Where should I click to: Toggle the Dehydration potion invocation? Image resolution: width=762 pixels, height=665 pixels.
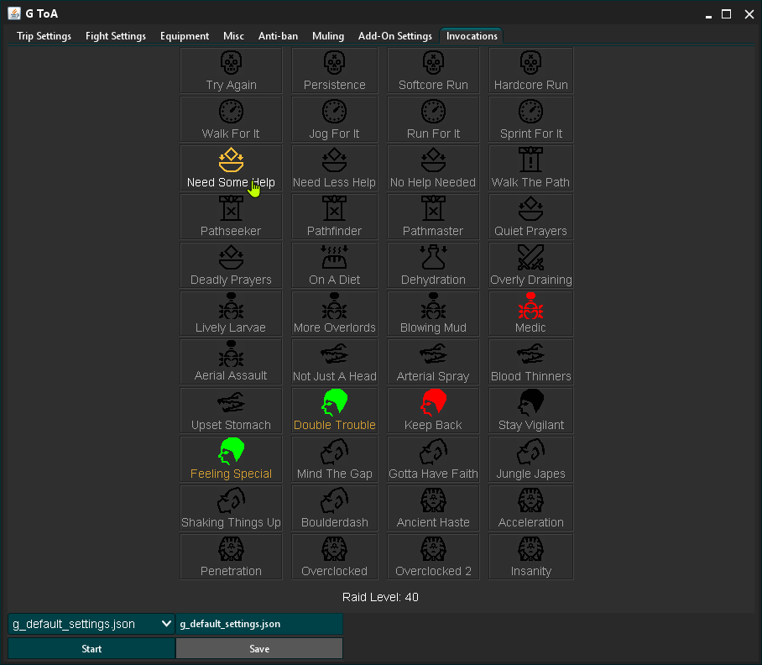point(433,265)
